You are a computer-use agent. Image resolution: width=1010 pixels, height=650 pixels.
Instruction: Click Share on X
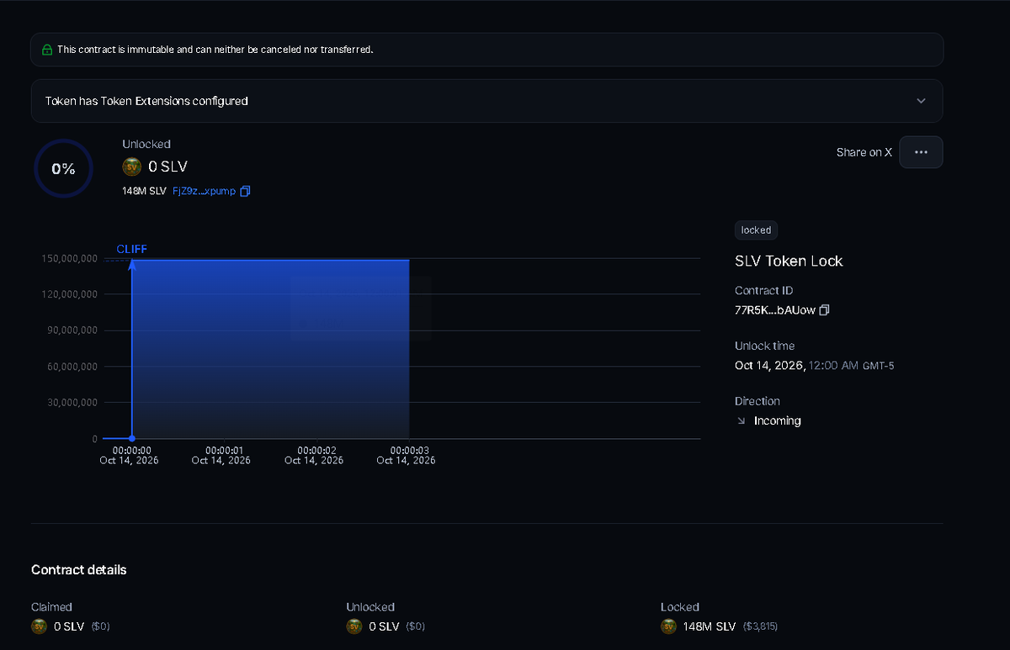click(864, 152)
